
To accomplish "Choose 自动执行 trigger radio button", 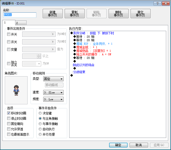I will (40, 129).
